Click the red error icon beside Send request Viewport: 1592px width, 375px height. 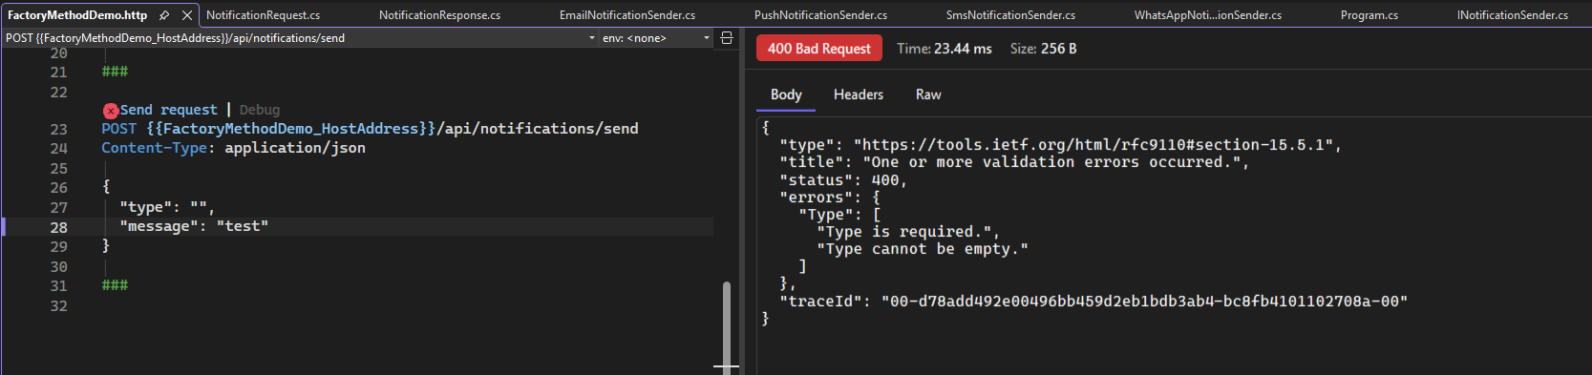point(111,111)
